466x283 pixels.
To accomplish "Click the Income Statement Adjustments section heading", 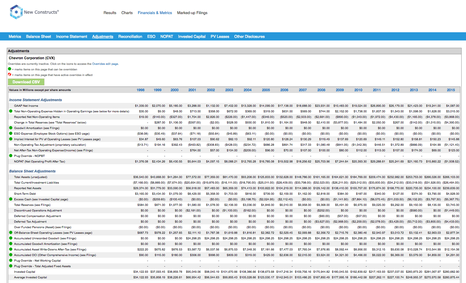I will pyautogui.click(x=36, y=100).
